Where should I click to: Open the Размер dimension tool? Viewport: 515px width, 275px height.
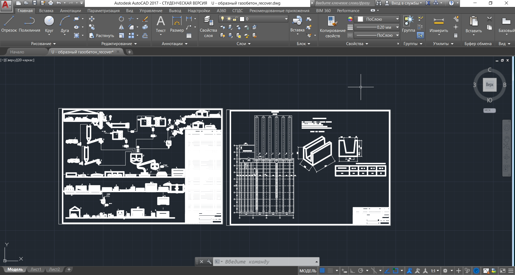(177, 24)
